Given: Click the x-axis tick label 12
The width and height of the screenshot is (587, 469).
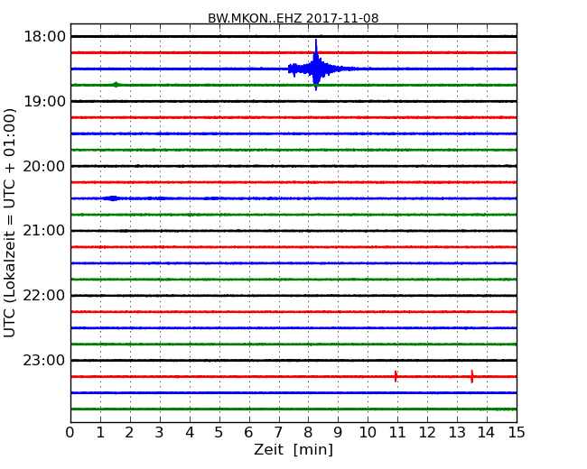Looking at the screenshot, I should click(x=427, y=433).
